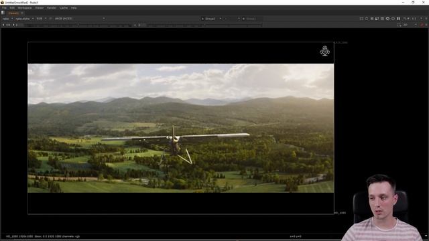
Task: Open the 2D view mode dropdown
Action: pos(410,25)
